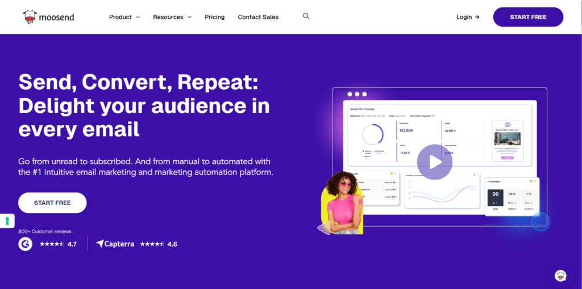Screen dimensions: 582x289
Task: Open the Pricing page
Action: click(x=214, y=17)
